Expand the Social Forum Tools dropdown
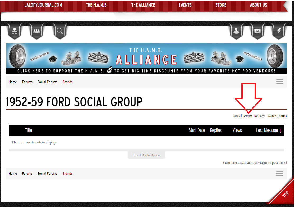This screenshot has width=295, height=207. (x=249, y=116)
